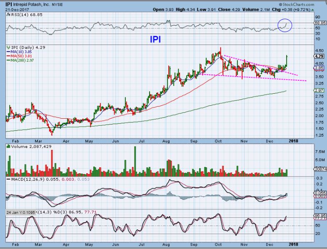Screen dimensions: 327x249
Task: Click the date 21-Dec-2017
Action: click(x=17, y=10)
